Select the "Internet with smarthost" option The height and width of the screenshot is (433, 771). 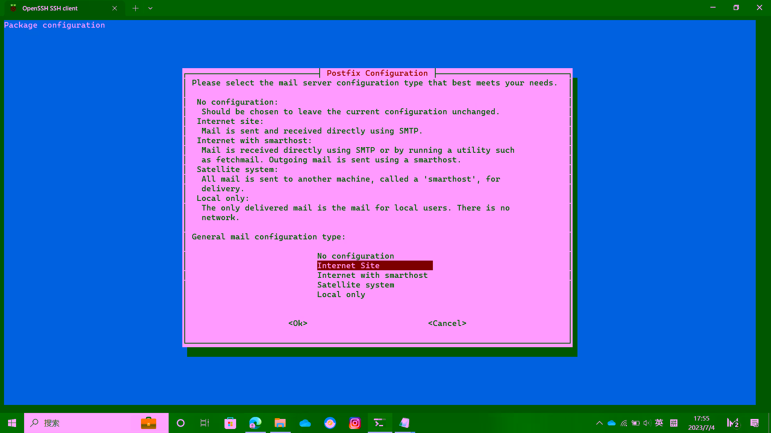(372, 275)
